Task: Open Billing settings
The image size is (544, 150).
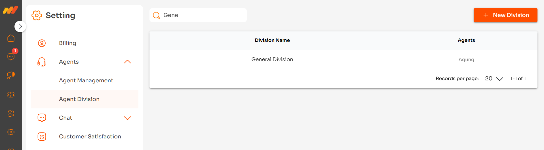Action: point(68,43)
